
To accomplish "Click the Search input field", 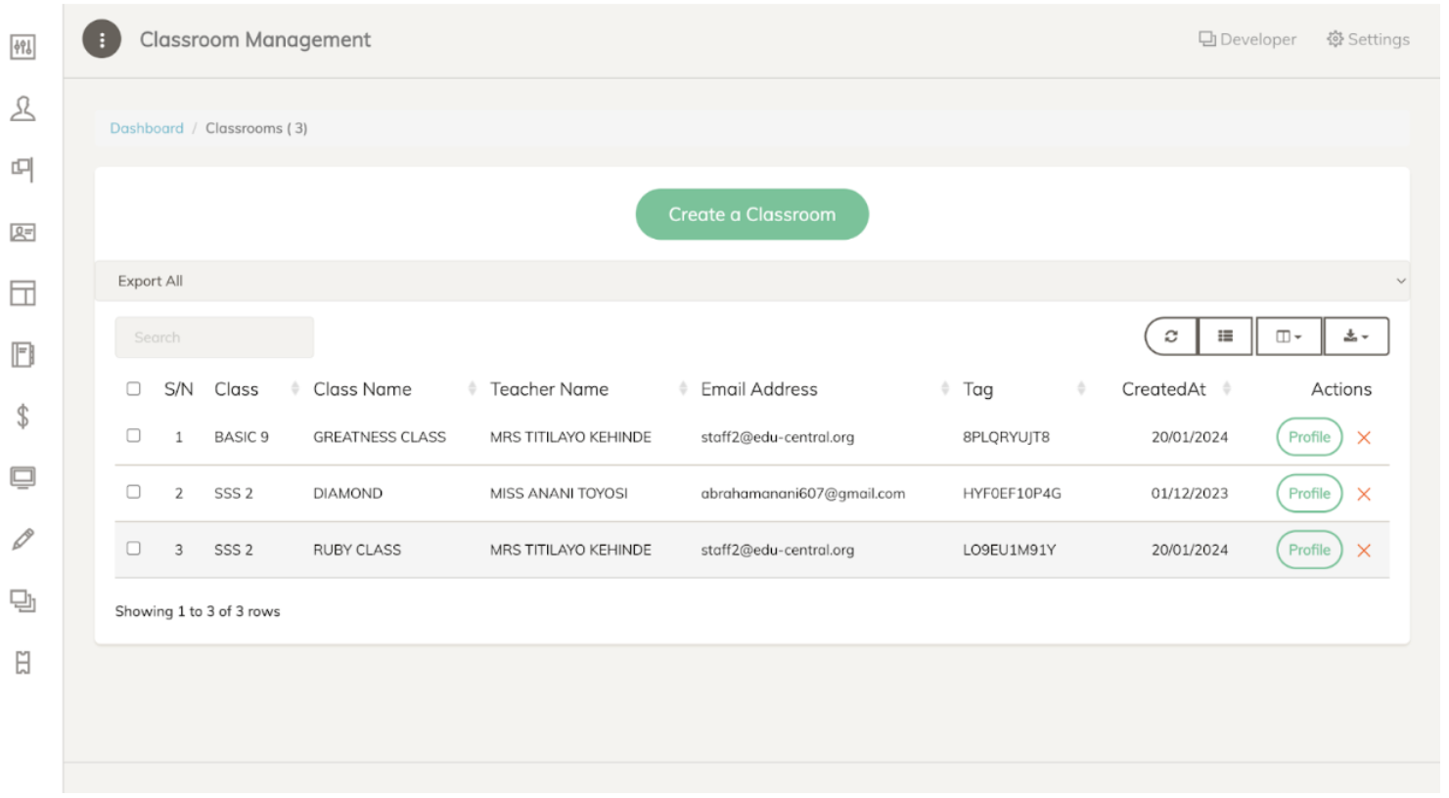I will (214, 337).
